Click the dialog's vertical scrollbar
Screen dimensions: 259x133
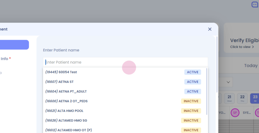point(217,64)
